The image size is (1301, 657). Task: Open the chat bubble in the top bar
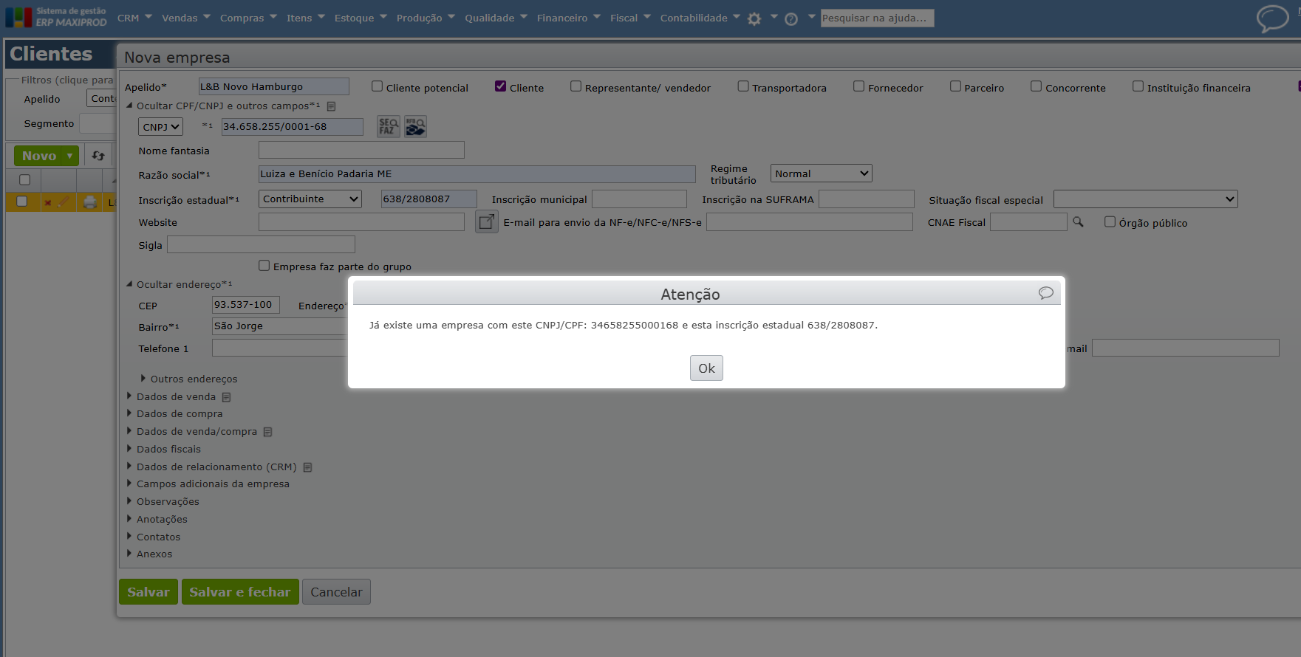coord(1272,18)
